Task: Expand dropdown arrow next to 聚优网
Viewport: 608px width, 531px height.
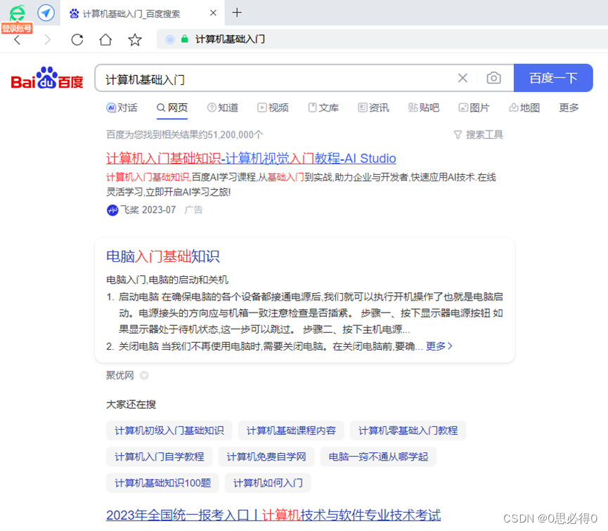Action: click(144, 375)
